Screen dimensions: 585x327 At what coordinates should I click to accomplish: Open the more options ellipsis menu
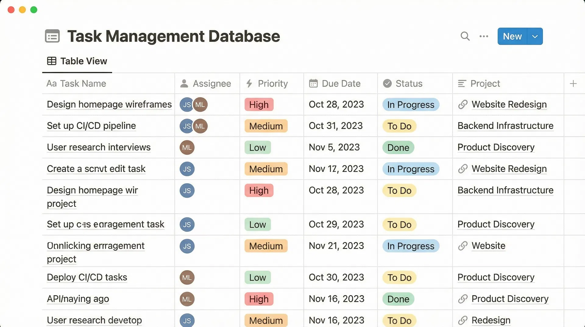tap(483, 36)
